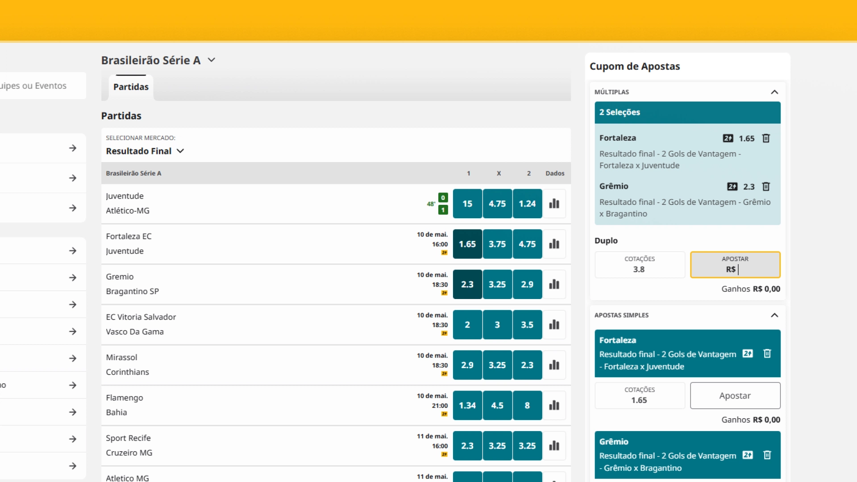Delete Grêmio single bet with trash icon
The height and width of the screenshot is (482, 857).
click(767, 455)
